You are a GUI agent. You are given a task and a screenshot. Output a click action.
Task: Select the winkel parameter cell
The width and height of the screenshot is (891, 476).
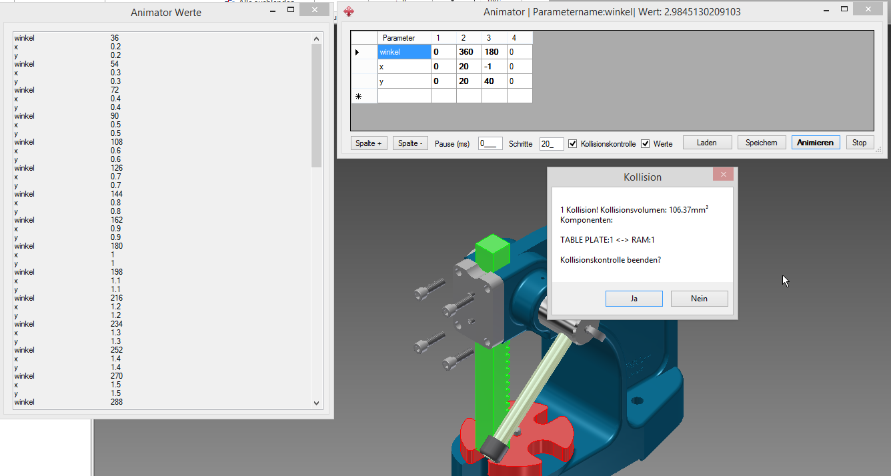[x=404, y=52]
